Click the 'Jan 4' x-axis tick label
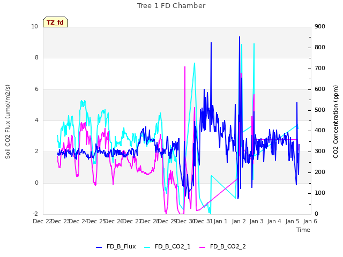Image resolution: width=343 pixels, height=257 pixels. click(274, 221)
